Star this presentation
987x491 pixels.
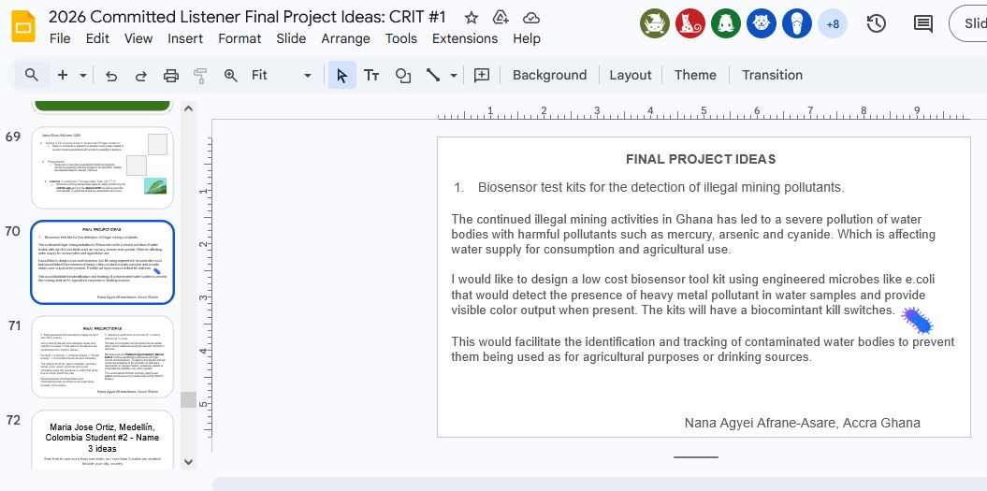point(472,18)
